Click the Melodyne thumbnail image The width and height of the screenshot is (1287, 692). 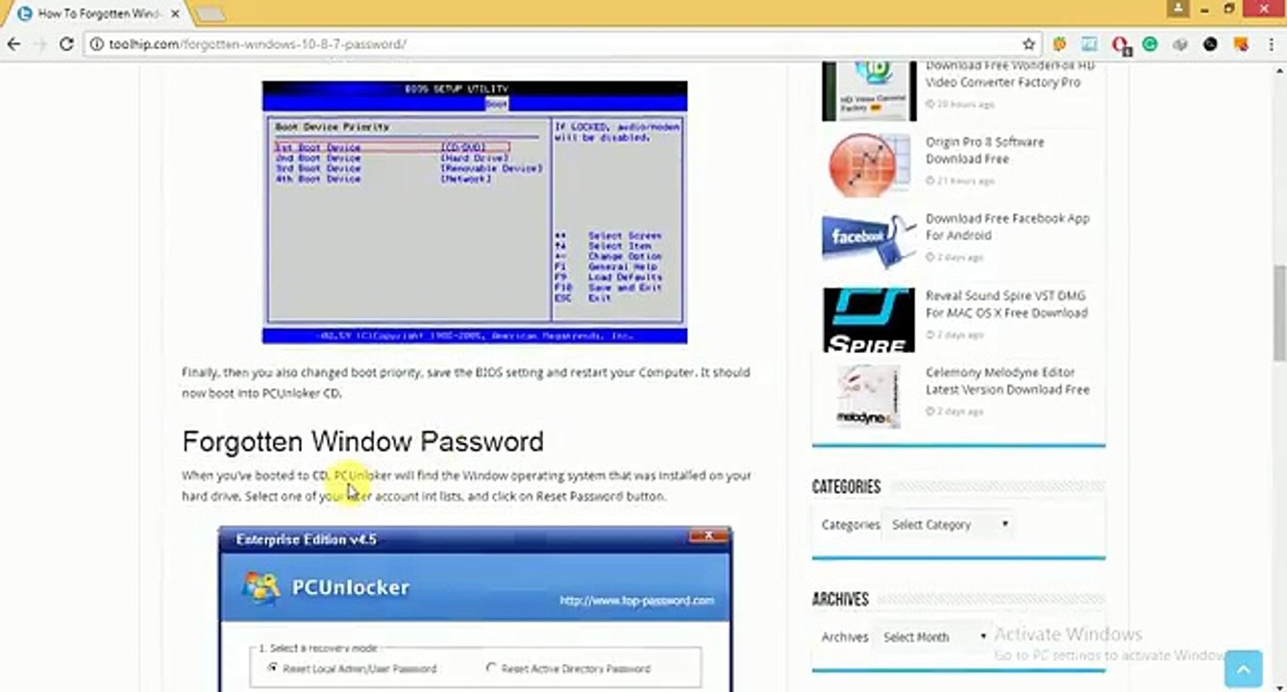point(869,396)
